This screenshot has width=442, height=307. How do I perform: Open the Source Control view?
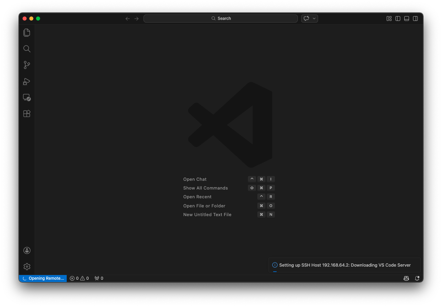(27, 65)
